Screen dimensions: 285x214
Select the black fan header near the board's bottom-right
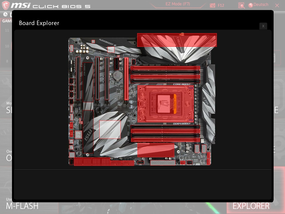[x=190, y=163]
